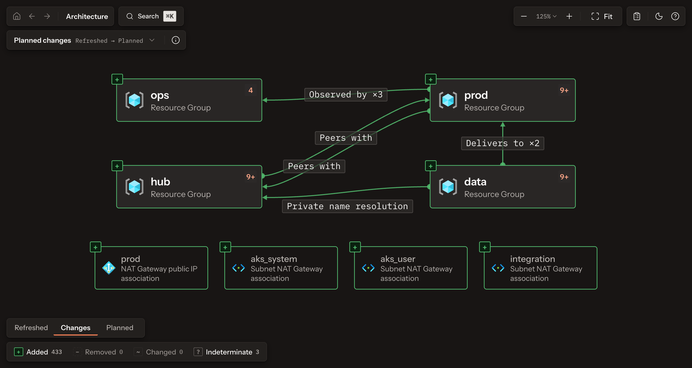Switch to the Planned tab
Screen dimensions: 692x368
120,328
